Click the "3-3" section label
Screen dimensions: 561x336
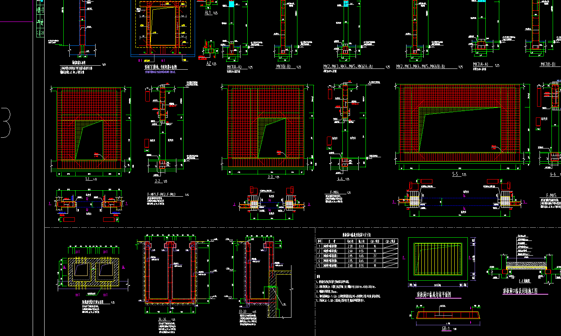pyautogui.click(x=270, y=177)
